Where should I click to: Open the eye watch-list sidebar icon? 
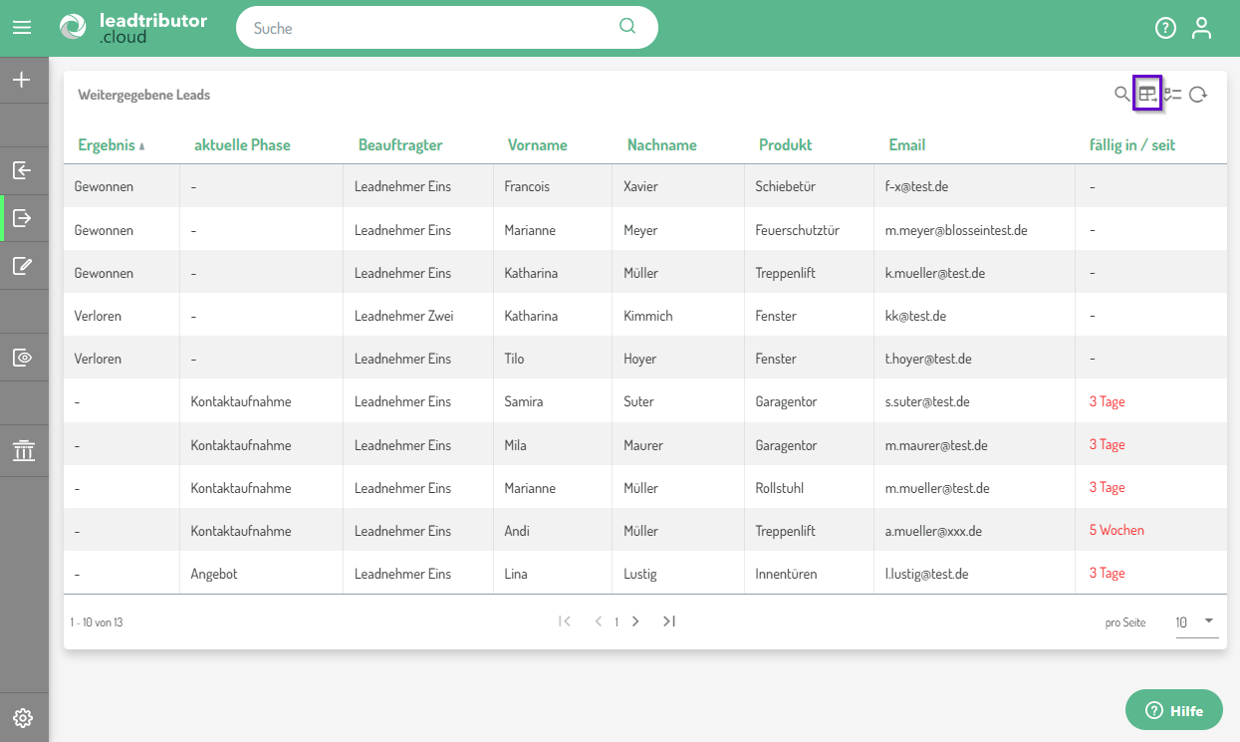coord(22,358)
